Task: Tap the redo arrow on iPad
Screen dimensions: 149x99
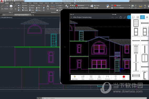Action: click(116, 18)
